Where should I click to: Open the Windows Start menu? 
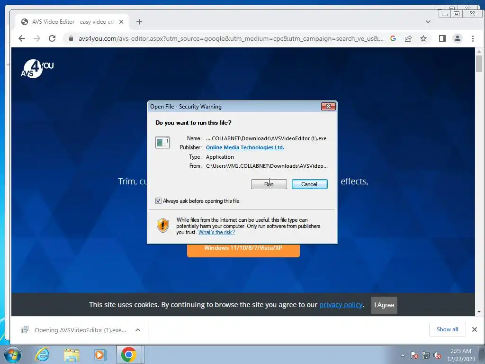tap(13, 355)
